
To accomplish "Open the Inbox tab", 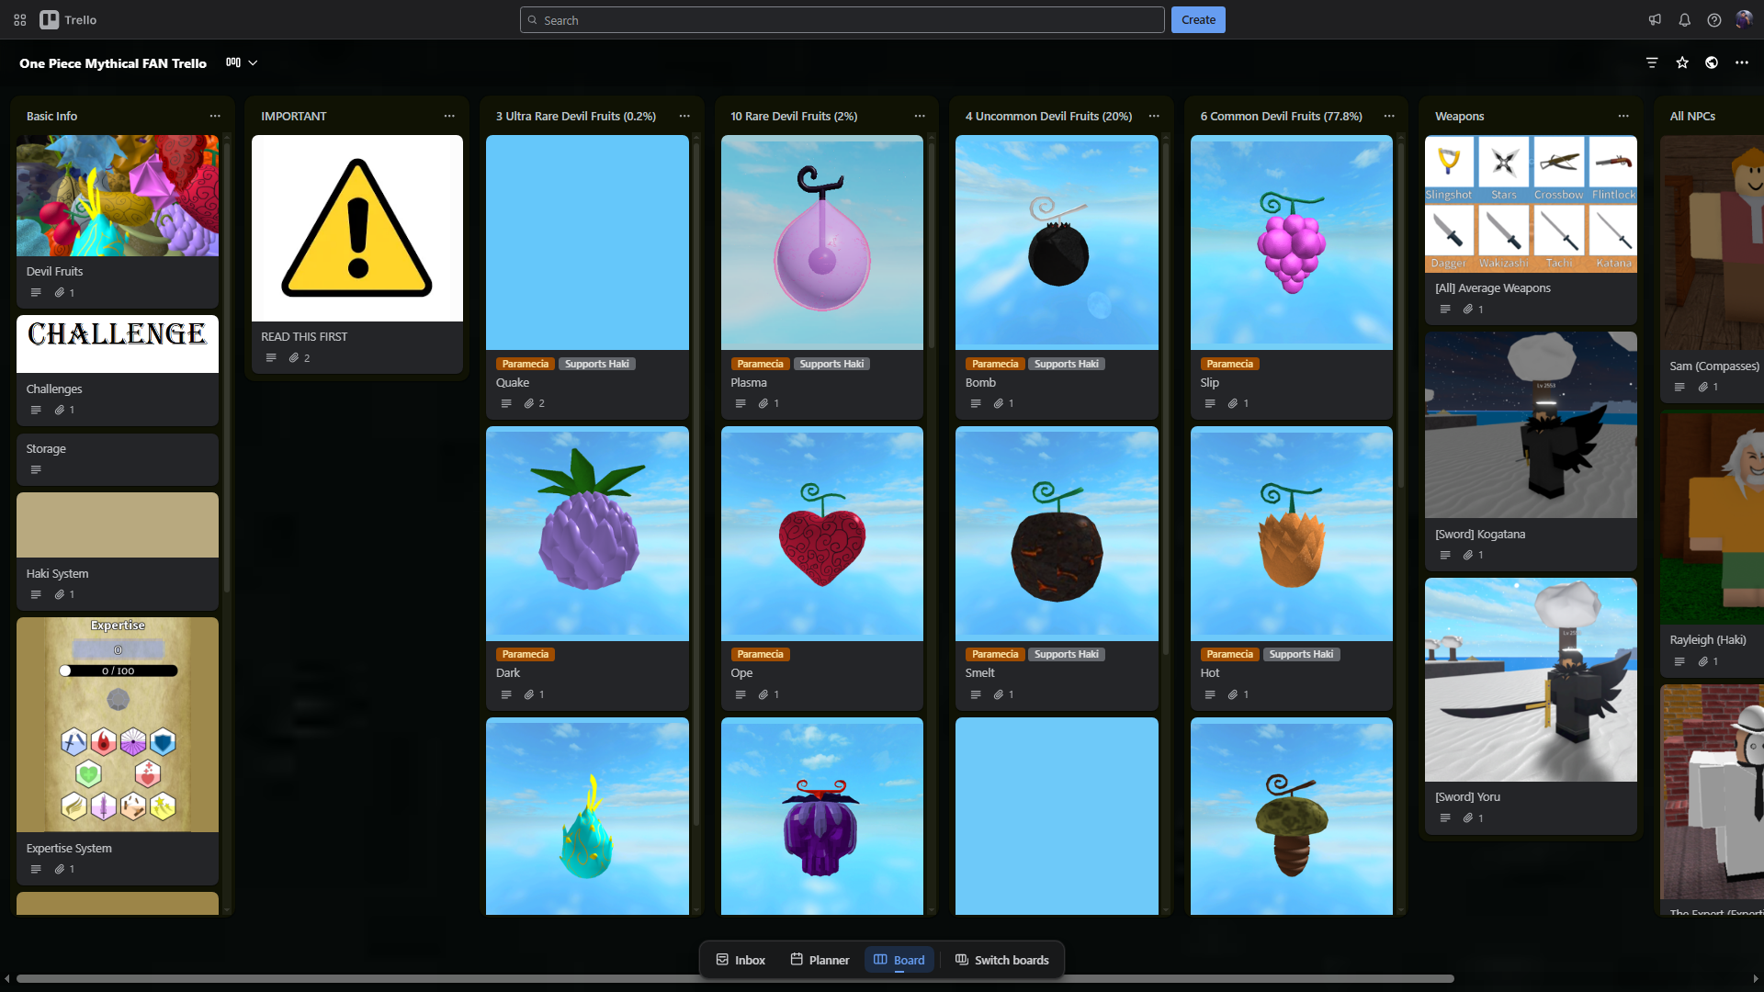I will pos(741,960).
